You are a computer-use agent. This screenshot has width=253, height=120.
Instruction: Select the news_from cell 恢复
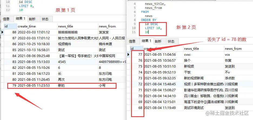[238, 61]
